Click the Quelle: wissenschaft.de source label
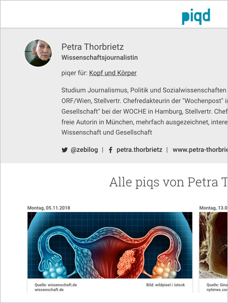This screenshot has width=228, height=303. [x=56, y=285]
